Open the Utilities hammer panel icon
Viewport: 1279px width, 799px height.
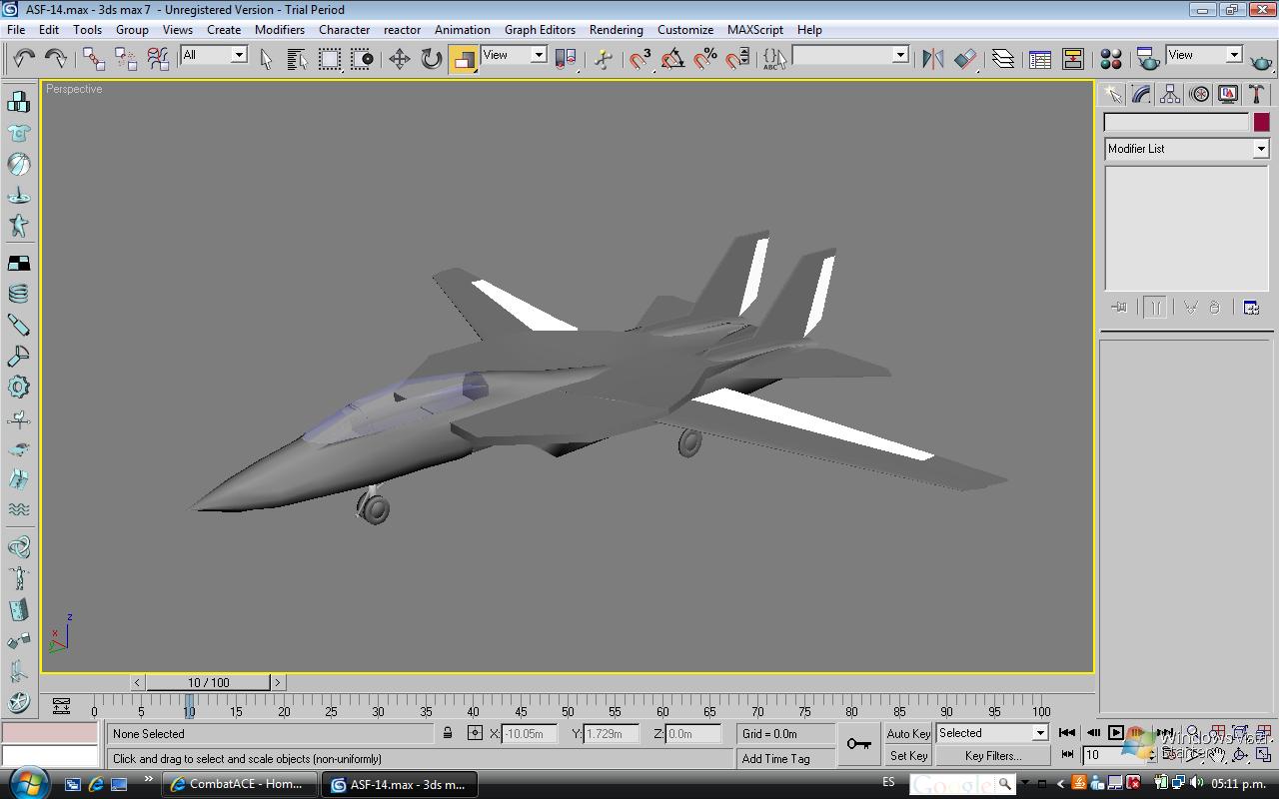[1256, 94]
